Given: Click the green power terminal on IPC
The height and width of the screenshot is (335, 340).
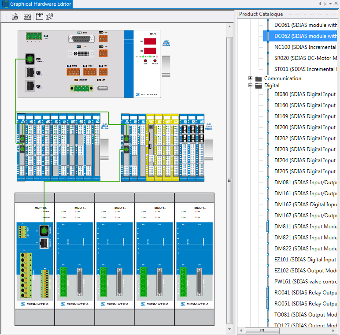Looking at the screenshot, I should point(34,36).
